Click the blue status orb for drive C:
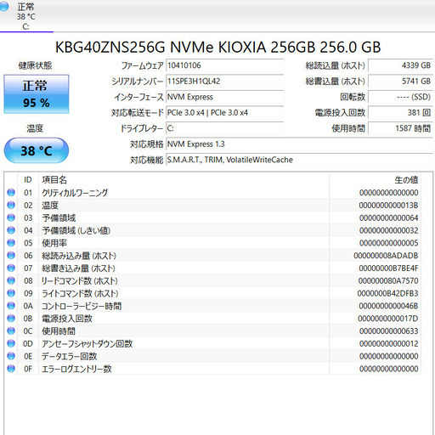The height and width of the screenshot is (435, 435). tap(3, 7)
